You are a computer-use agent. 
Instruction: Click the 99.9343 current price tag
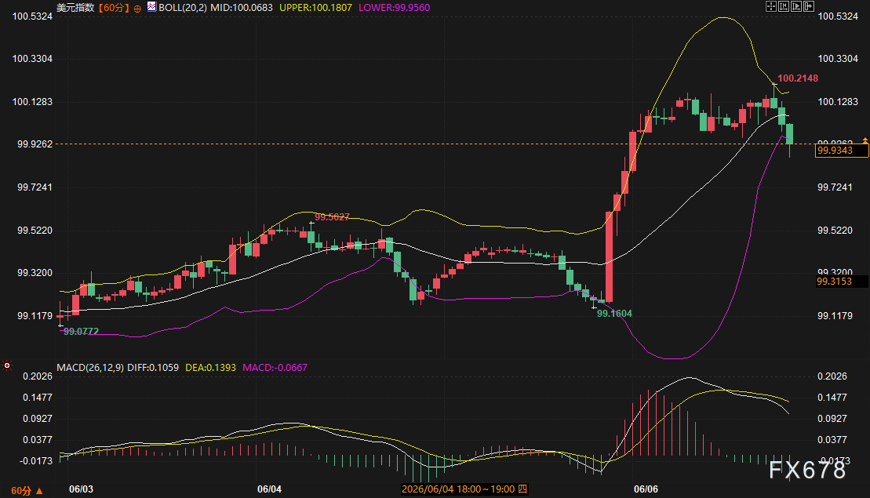tap(842, 151)
